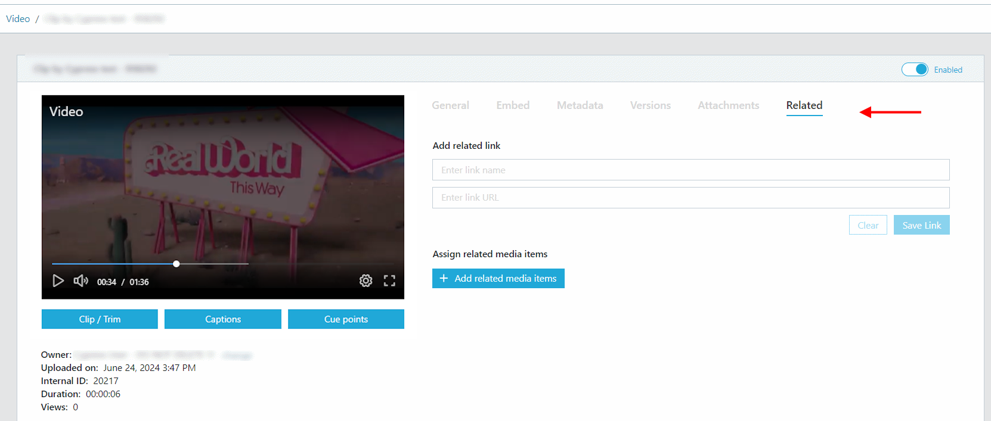Open the Captions editor button
Viewport: 991px width, 421px height.
pyautogui.click(x=223, y=319)
